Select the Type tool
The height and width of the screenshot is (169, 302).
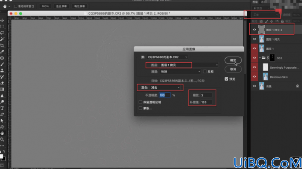pyautogui.click(x=2, y=108)
